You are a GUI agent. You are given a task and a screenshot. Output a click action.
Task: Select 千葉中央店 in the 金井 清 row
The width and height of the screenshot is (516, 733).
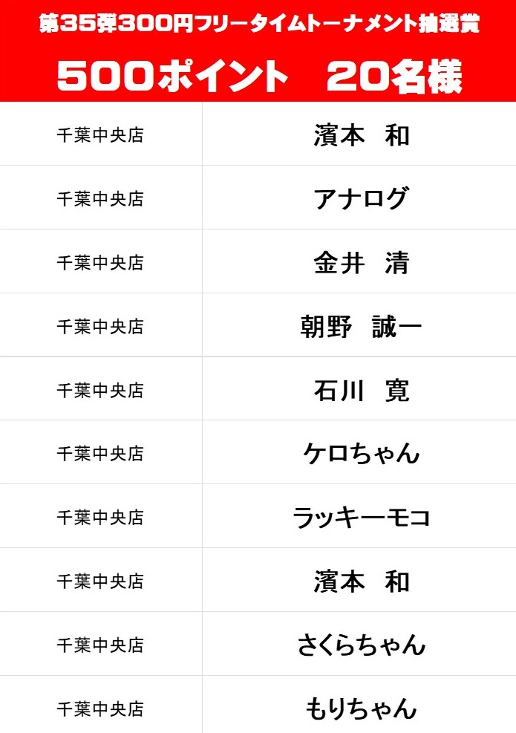[x=100, y=263]
